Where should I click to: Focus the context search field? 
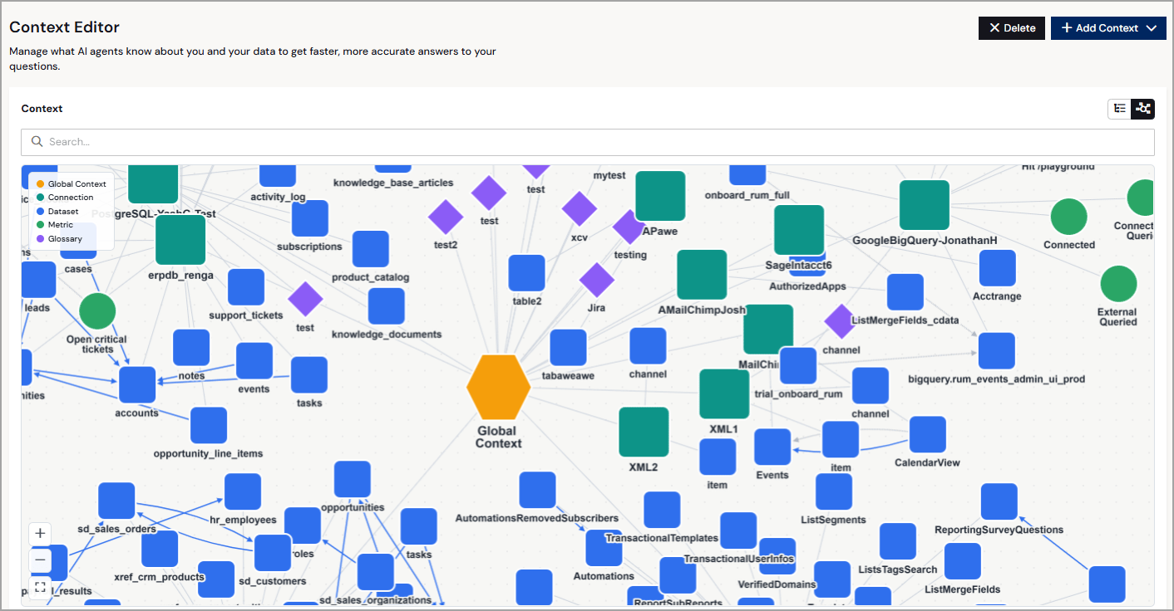(x=588, y=142)
